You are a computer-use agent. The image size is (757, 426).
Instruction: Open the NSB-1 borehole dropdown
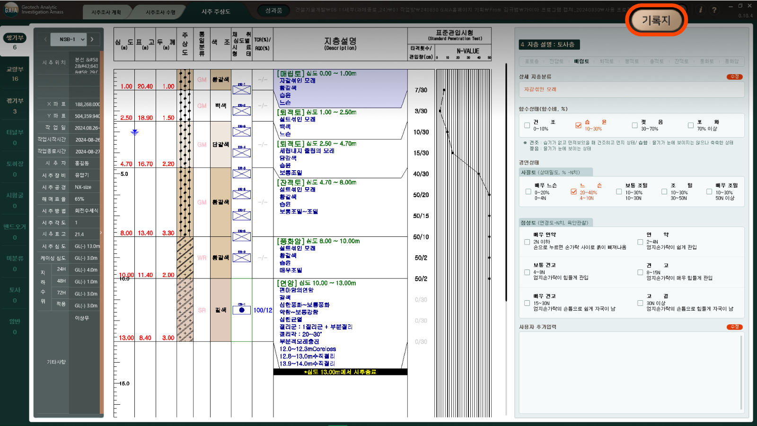pyautogui.click(x=72, y=39)
